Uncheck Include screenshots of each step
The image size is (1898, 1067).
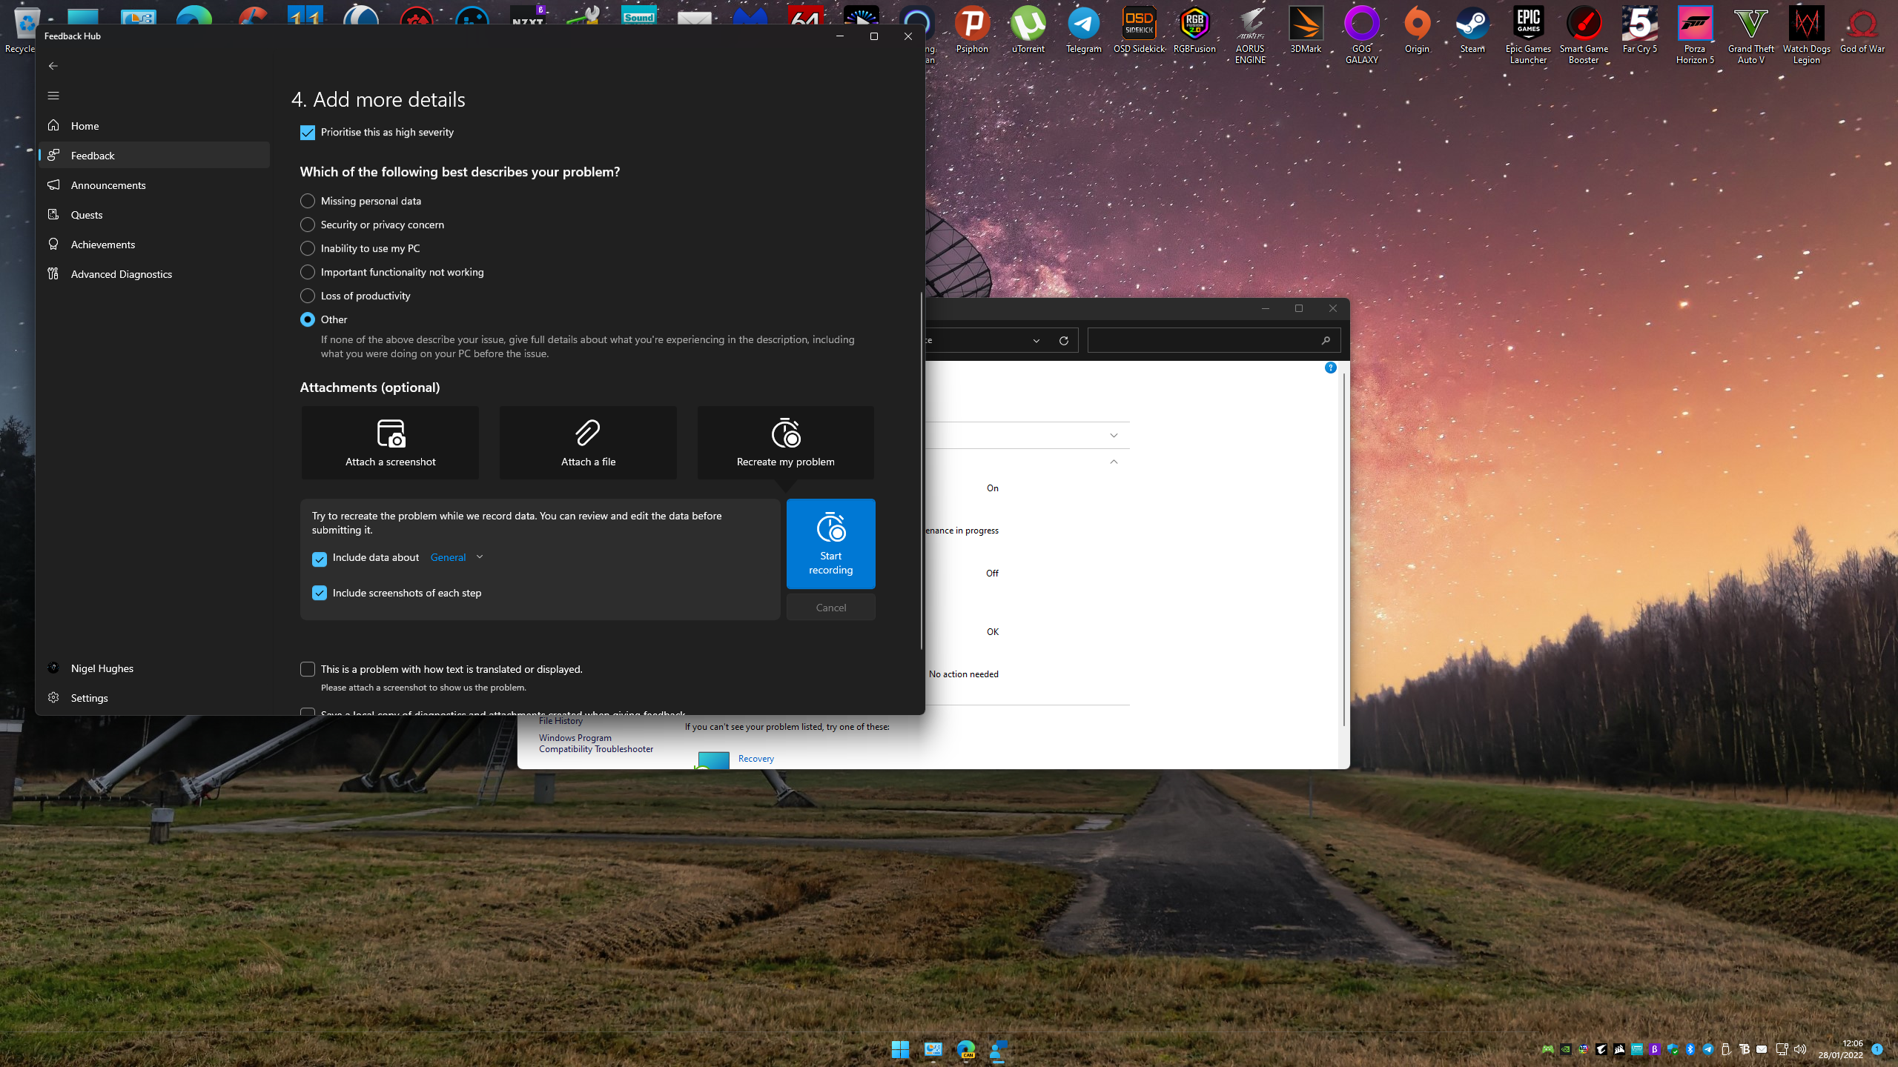pos(320,593)
